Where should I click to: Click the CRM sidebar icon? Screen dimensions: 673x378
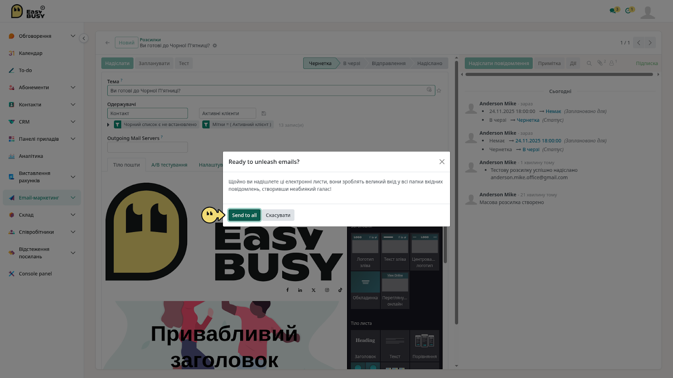click(12, 122)
